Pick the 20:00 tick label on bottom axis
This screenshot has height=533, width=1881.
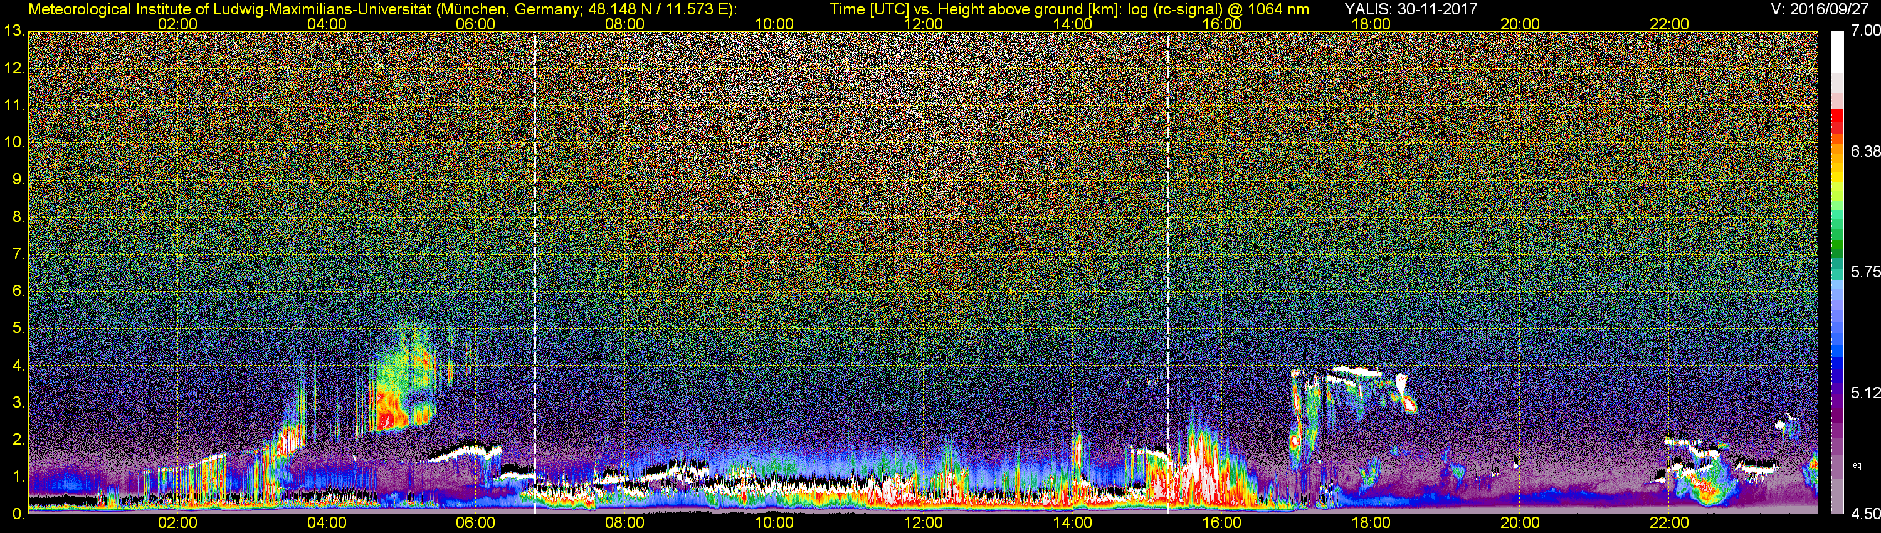pyautogui.click(x=1520, y=523)
